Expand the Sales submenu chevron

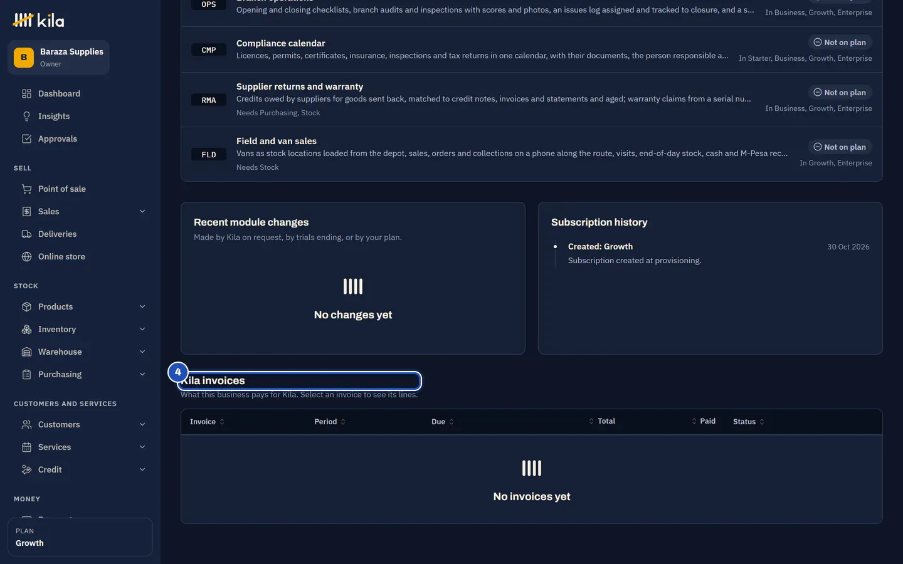(x=142, y=212)
